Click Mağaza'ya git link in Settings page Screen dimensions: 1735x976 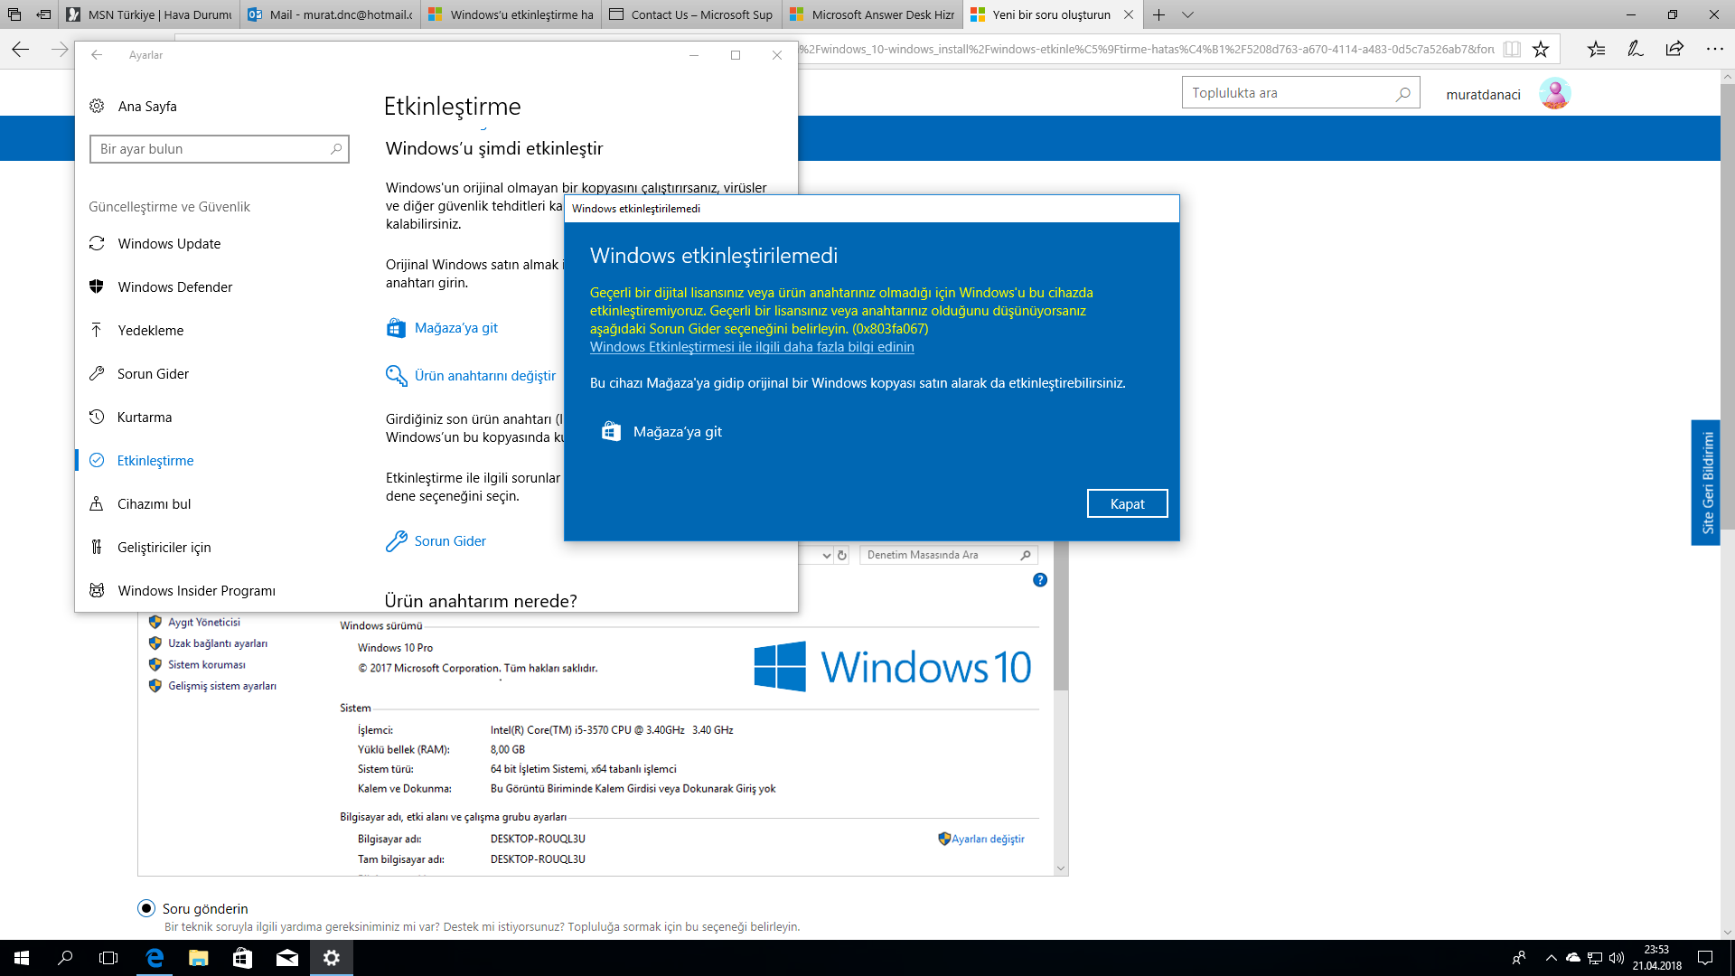442,328
